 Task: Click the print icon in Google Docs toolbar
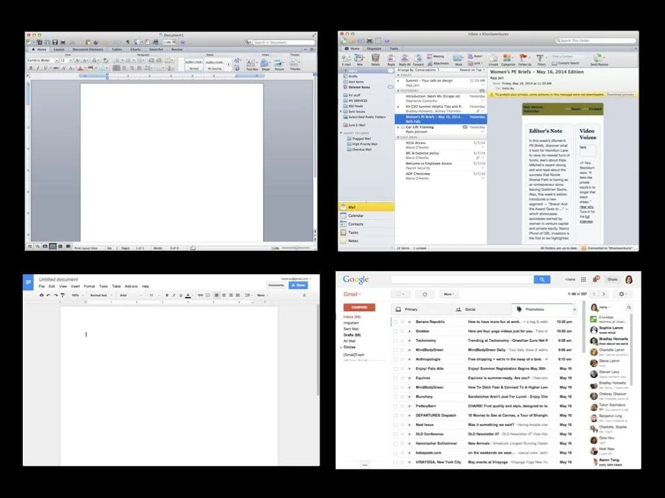coord(41,295)
